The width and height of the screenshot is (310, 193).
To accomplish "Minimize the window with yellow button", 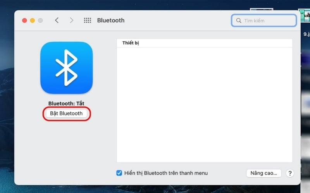I will coord(33,20).
